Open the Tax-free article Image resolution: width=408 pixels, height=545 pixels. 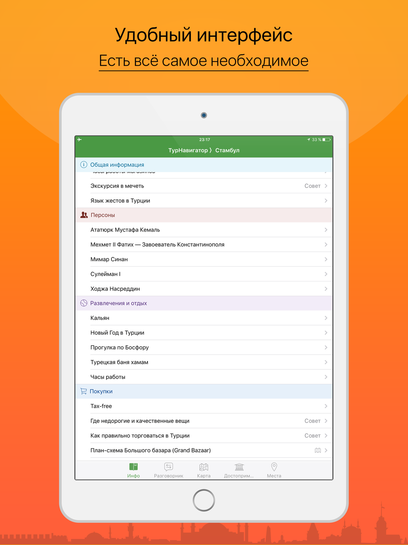(204, 406)
